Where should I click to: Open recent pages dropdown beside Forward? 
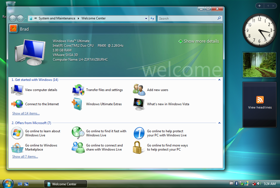pos(26,18)
